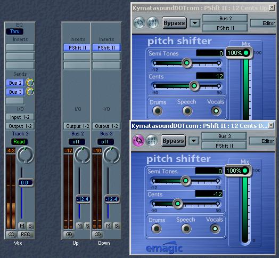Open PShft II insert on Down channel
Image resolution: width=279 pixels, height=258 pixels.
coord(106,48)
